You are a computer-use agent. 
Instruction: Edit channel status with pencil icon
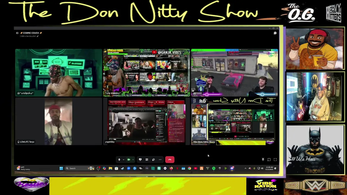(38, 36)
